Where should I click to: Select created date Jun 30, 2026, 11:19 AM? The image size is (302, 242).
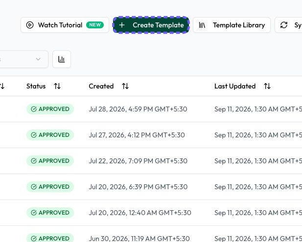(x=139, y=239)
